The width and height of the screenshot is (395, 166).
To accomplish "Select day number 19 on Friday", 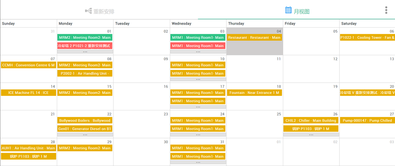I will pyautogui.click(x=335, y=87).
